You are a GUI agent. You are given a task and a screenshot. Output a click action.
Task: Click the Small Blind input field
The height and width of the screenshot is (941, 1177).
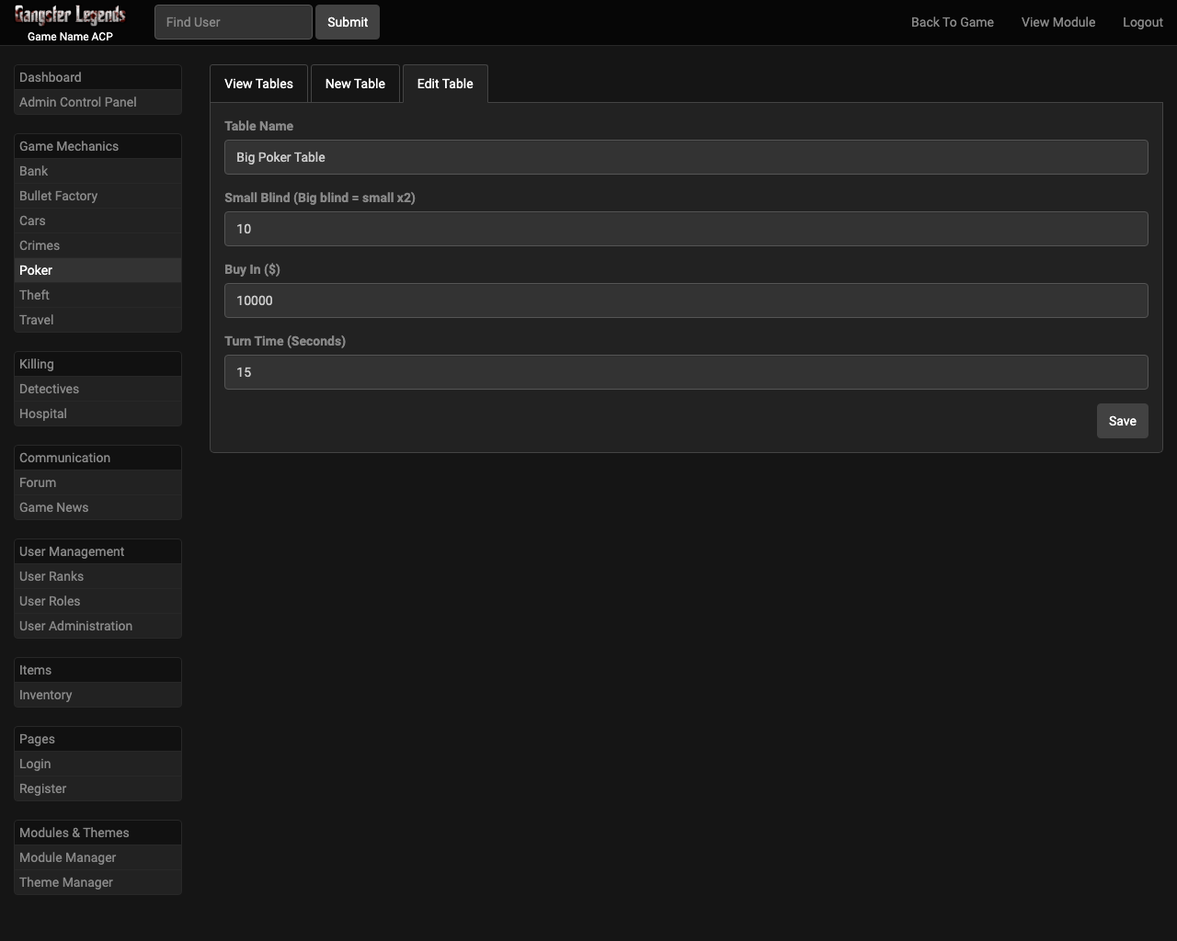coord(686,229)
